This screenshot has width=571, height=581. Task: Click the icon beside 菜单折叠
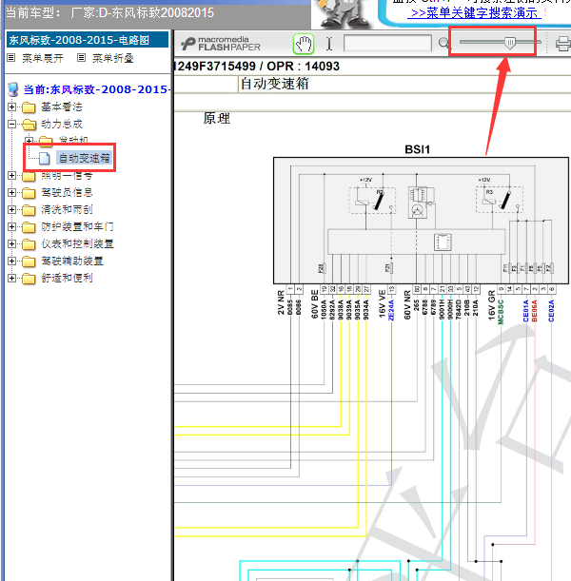click(81, 58)
